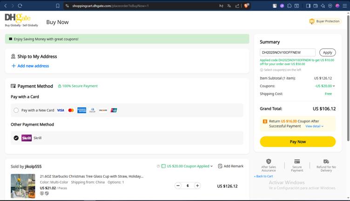
Task: Open Add Remark for the seller
Action: 230,166
